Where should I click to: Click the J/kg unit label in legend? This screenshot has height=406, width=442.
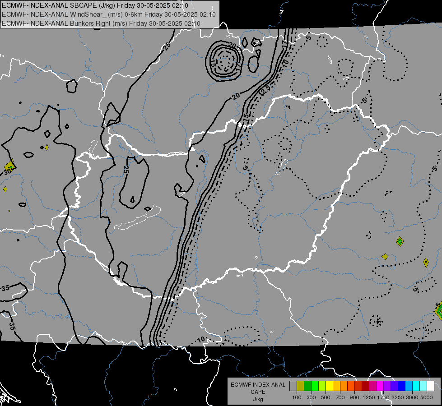[258, 399]
